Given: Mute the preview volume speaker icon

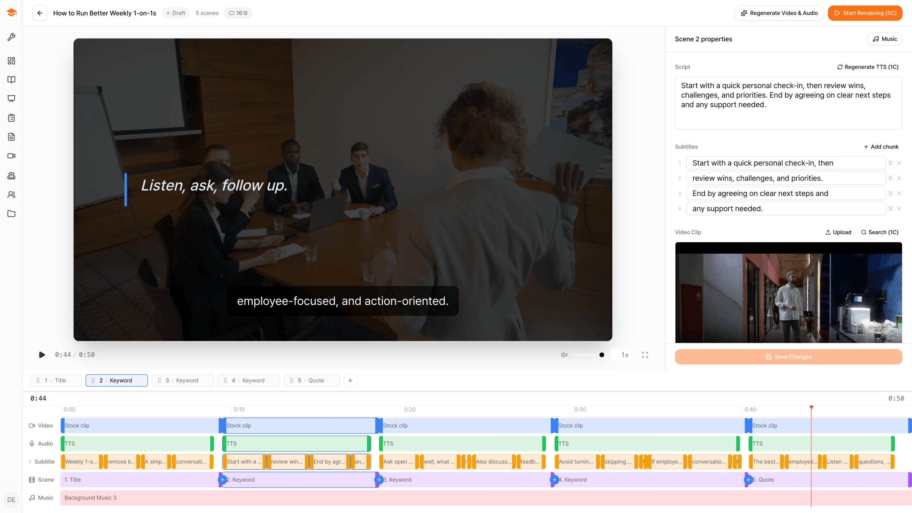Looking at the screenshot, I should (x=564, y=355).
